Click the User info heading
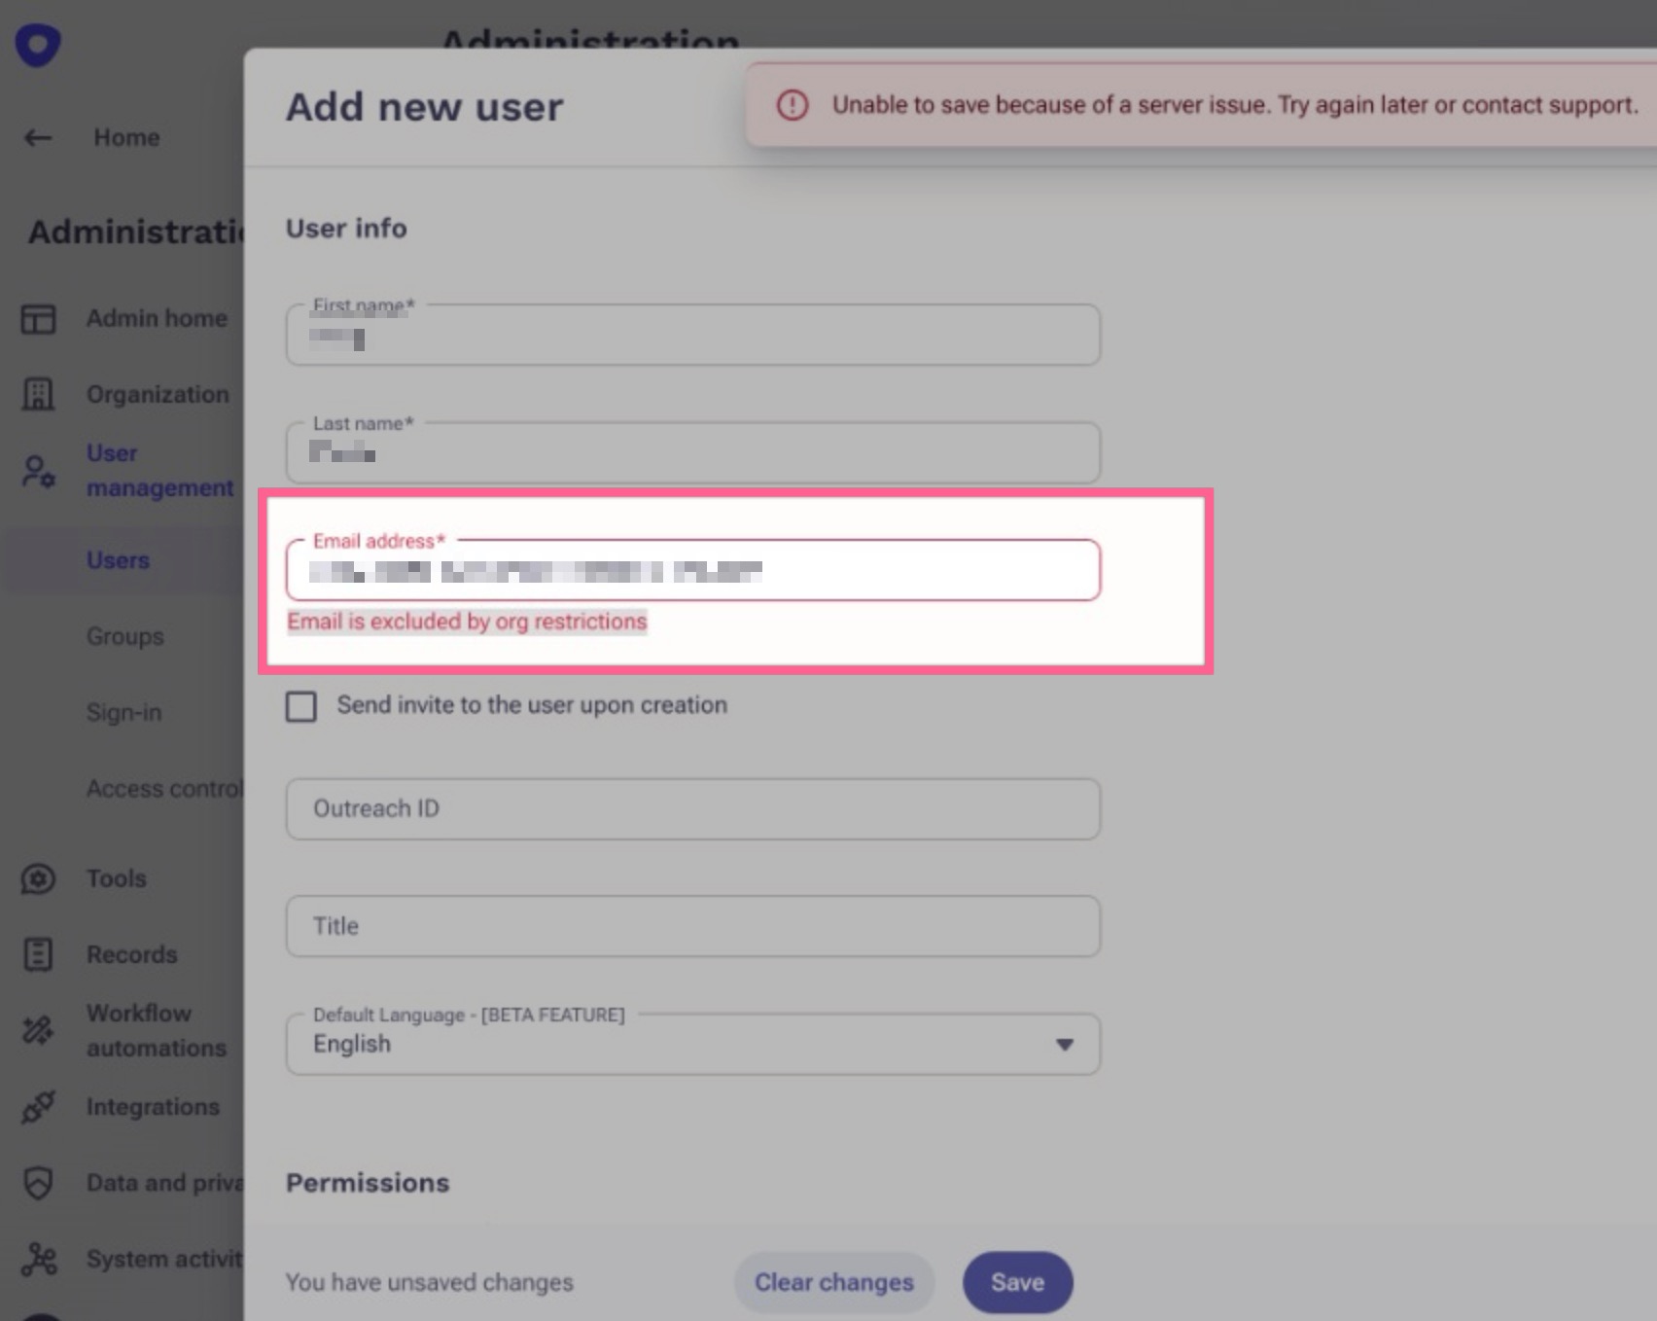This screenshot has height=1321, width=1657. click(346, 228)
